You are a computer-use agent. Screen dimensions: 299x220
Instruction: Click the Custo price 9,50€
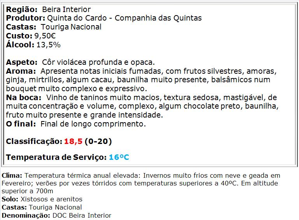[45, 36]
